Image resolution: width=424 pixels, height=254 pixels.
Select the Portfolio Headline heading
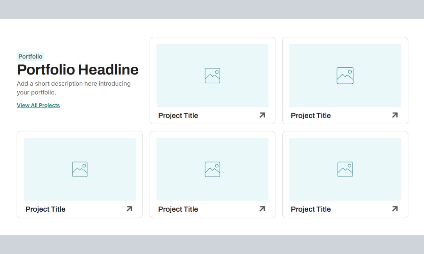[78, 70]
